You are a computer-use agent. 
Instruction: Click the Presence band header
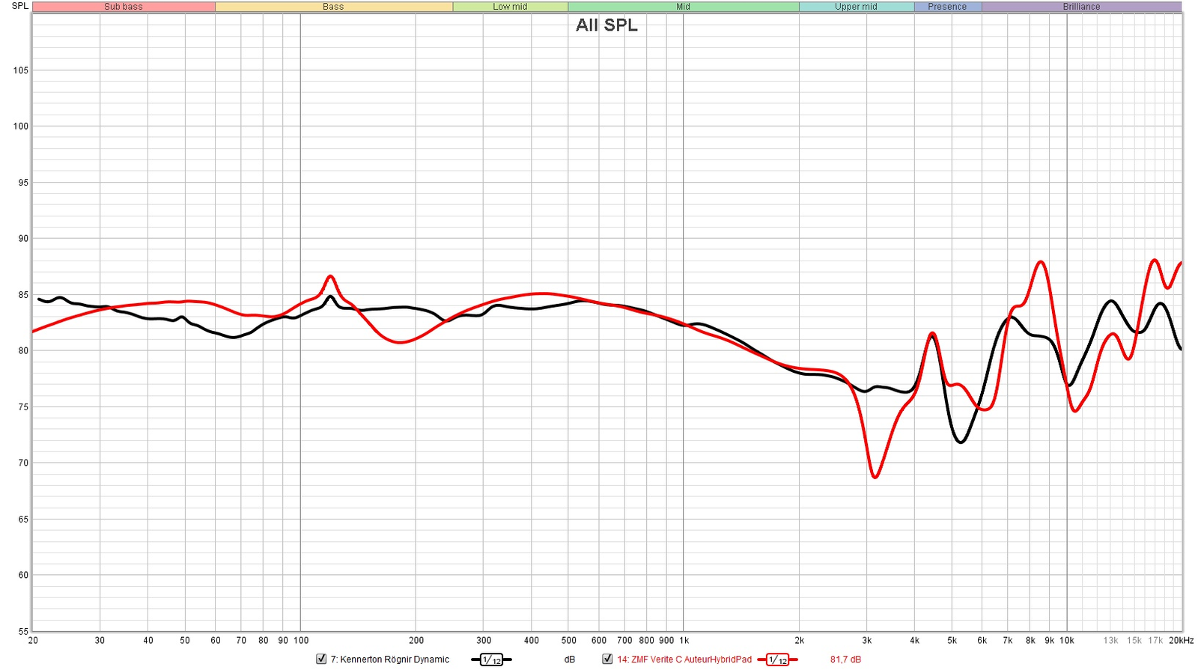947,7
